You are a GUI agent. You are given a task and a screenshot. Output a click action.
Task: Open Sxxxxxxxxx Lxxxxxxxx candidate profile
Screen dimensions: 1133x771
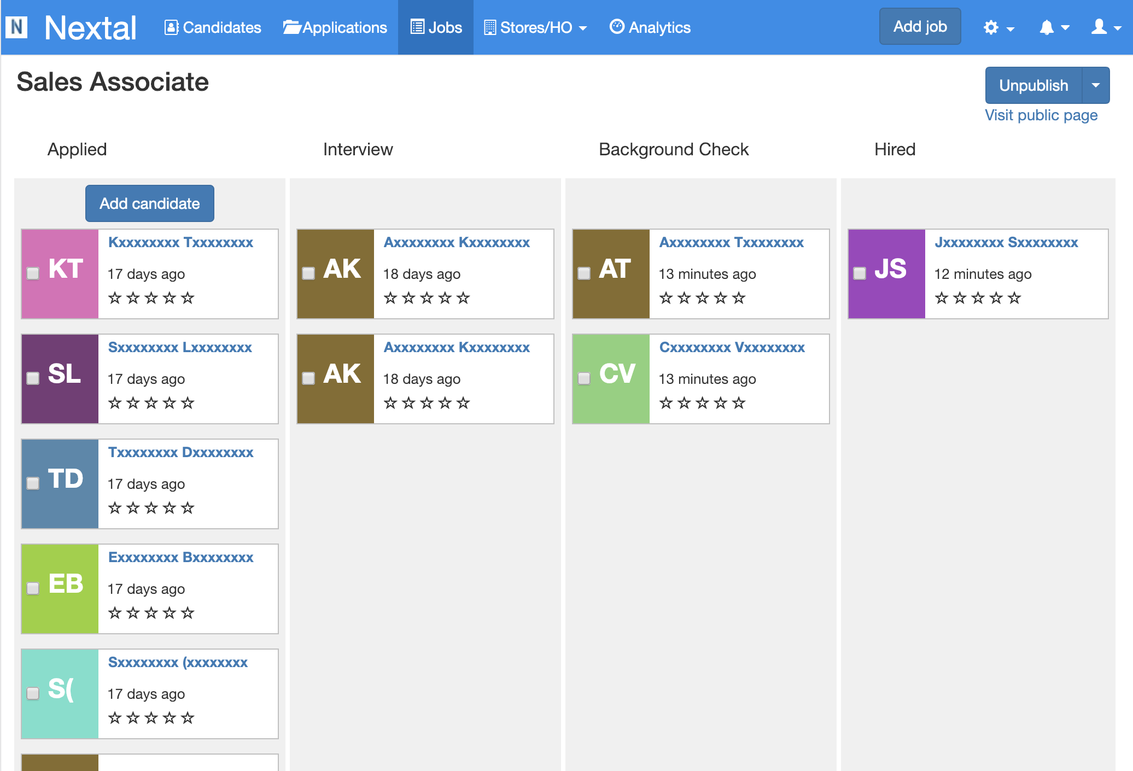point(180,347)
